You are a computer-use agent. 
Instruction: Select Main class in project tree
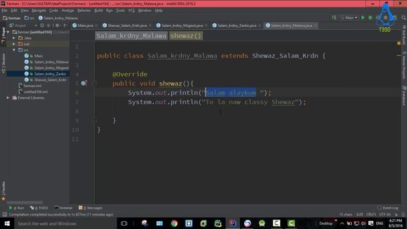(x=38, y=56)
